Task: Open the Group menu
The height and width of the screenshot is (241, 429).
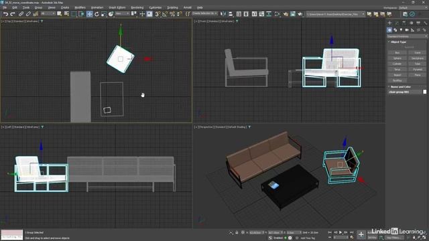Action: pyautogui.click(x=38, y=7)
